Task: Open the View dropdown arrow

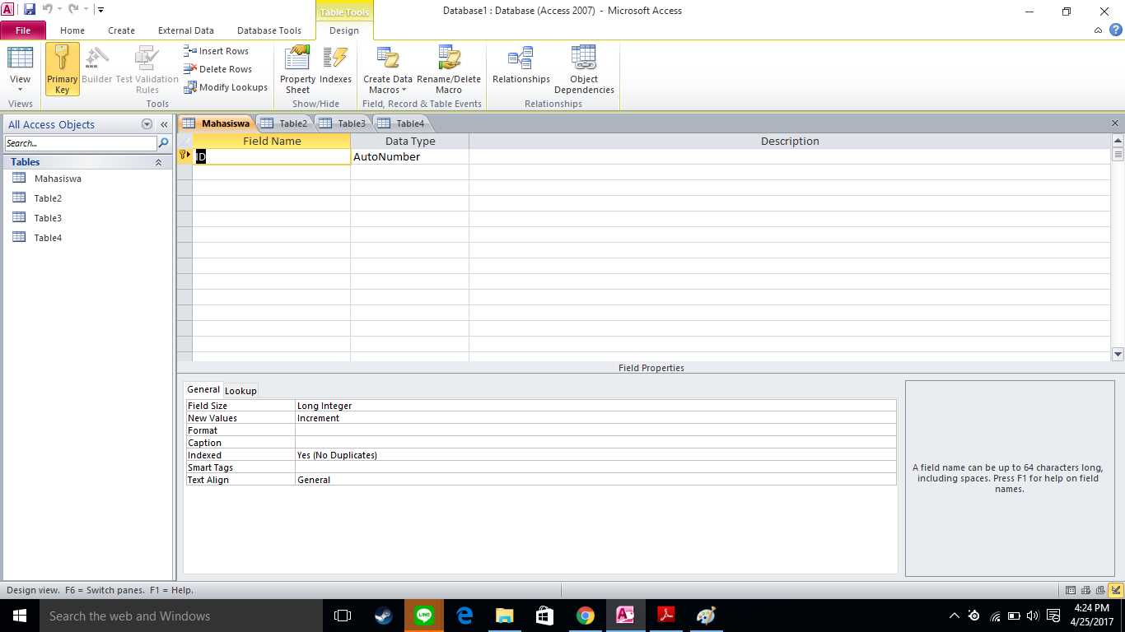Action: pyautogui.click(x=21, y=90)
